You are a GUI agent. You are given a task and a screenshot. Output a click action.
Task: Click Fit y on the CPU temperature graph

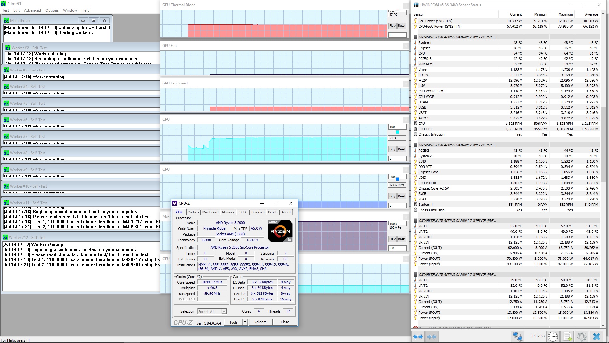[392, 149]
